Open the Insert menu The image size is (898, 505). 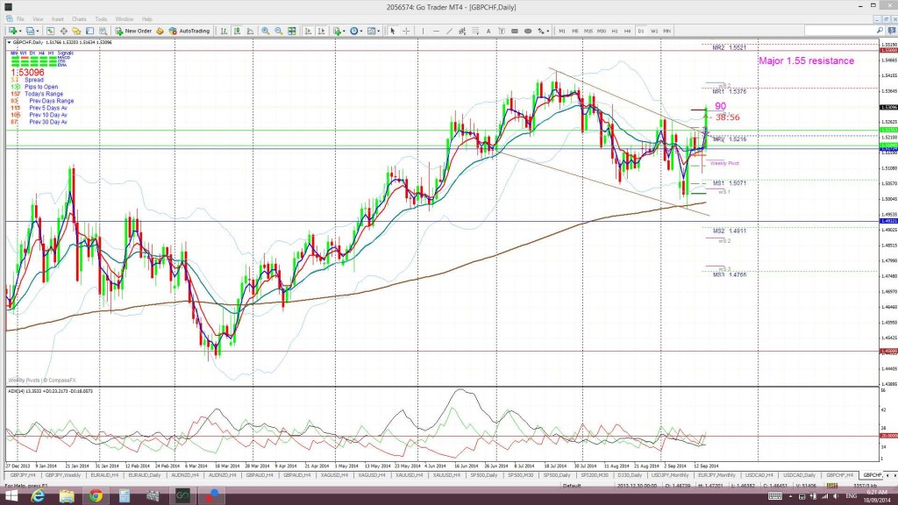(x=58, y=19)
